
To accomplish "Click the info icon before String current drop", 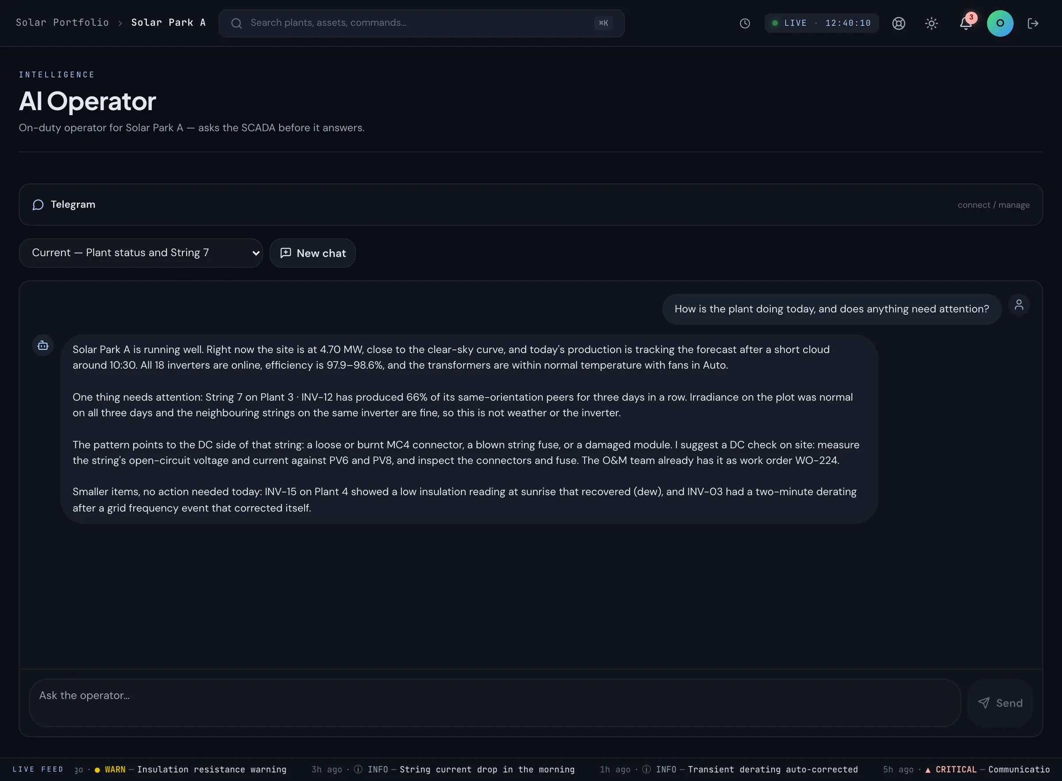I will coord(358,769).
